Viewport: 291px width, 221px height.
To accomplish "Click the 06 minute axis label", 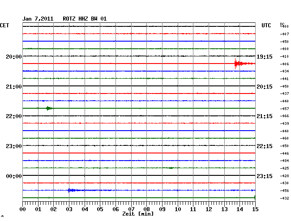I will [x=116, y=209].
